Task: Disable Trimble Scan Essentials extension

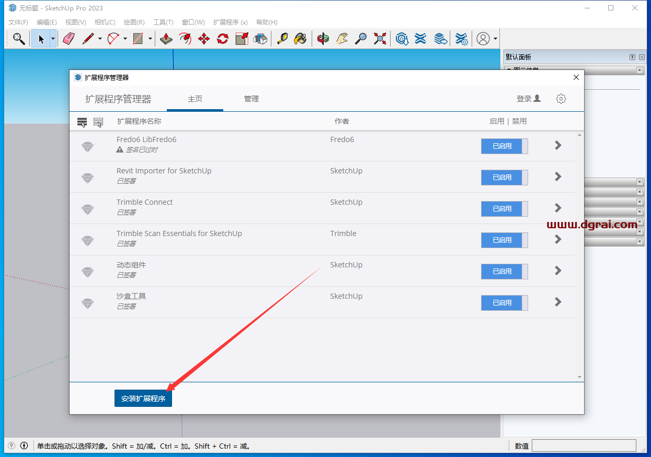Action: (x=505, y=240)
